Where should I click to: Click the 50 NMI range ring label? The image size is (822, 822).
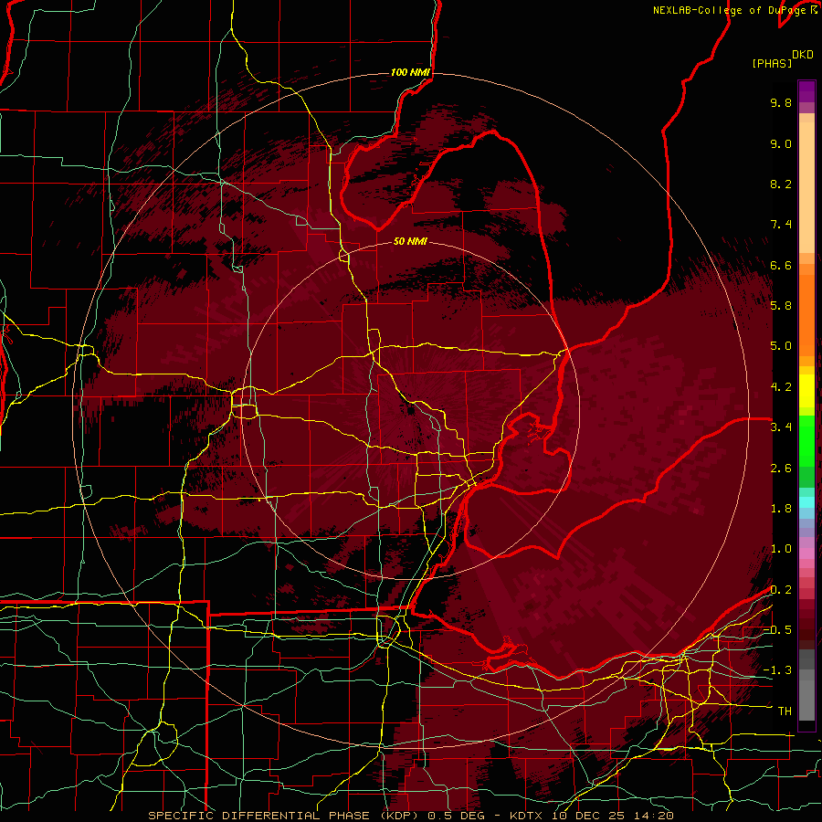410,241
